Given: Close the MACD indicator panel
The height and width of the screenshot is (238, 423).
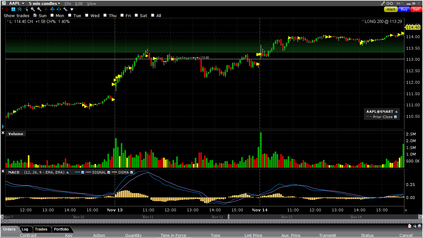Looking at the screenshot, I should pos(3,171).
